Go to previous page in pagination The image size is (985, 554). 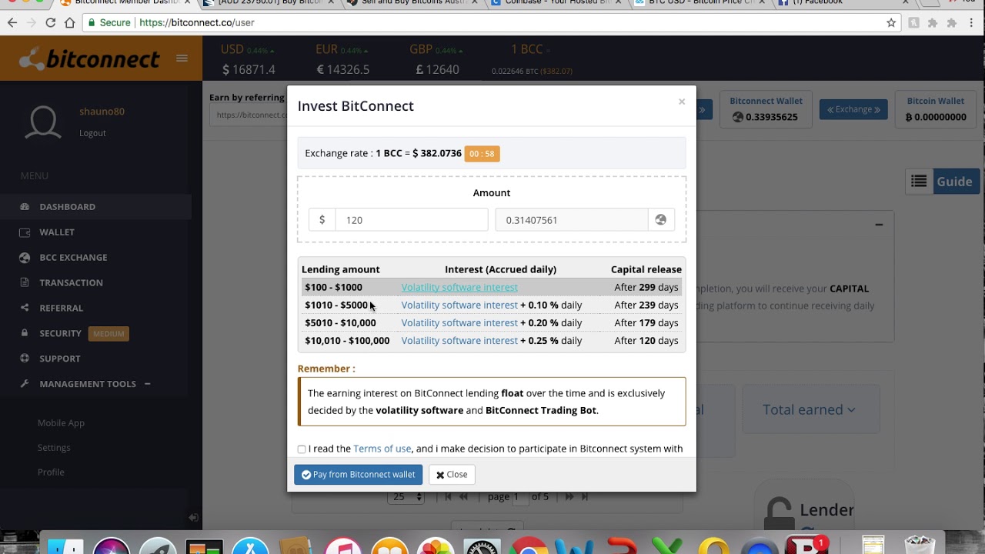(463, 497)
